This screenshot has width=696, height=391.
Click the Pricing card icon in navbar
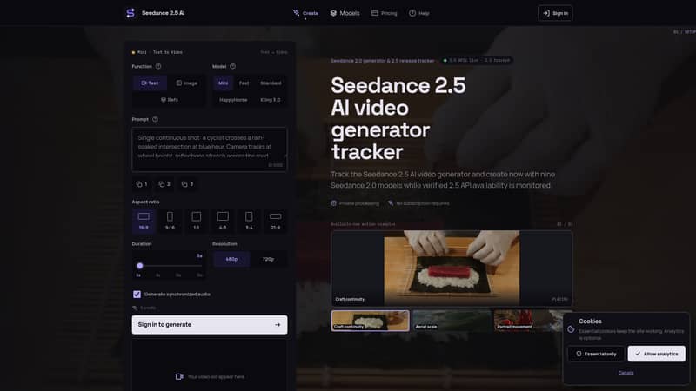point(375,13)
